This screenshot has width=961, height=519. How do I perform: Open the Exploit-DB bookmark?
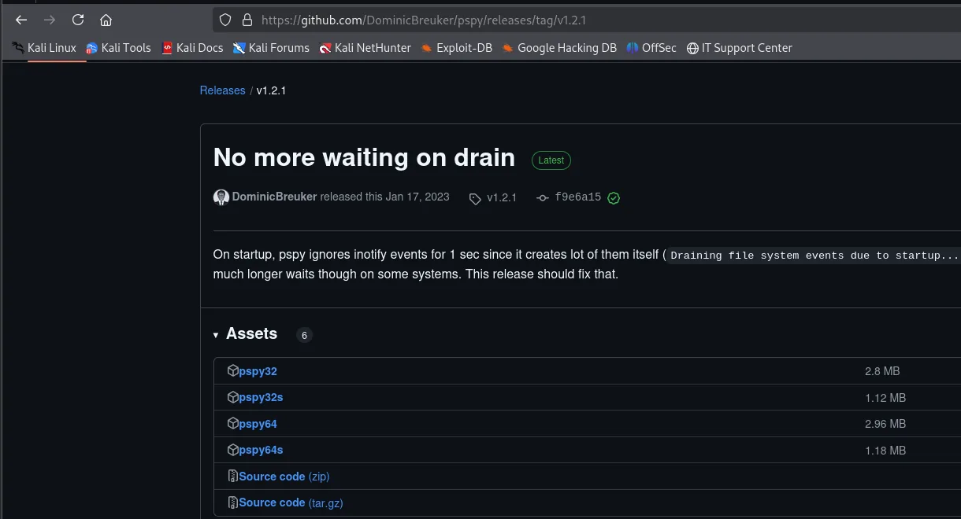click(456, 48)
